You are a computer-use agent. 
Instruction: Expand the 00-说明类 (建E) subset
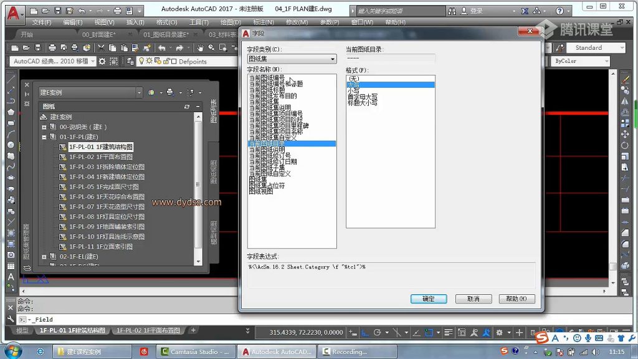click(44, 127)
